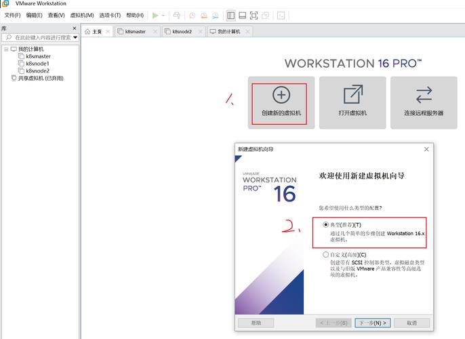465x339 pixels.
Task: Switch to the k8snode2 tab
Action: [182, 31]
